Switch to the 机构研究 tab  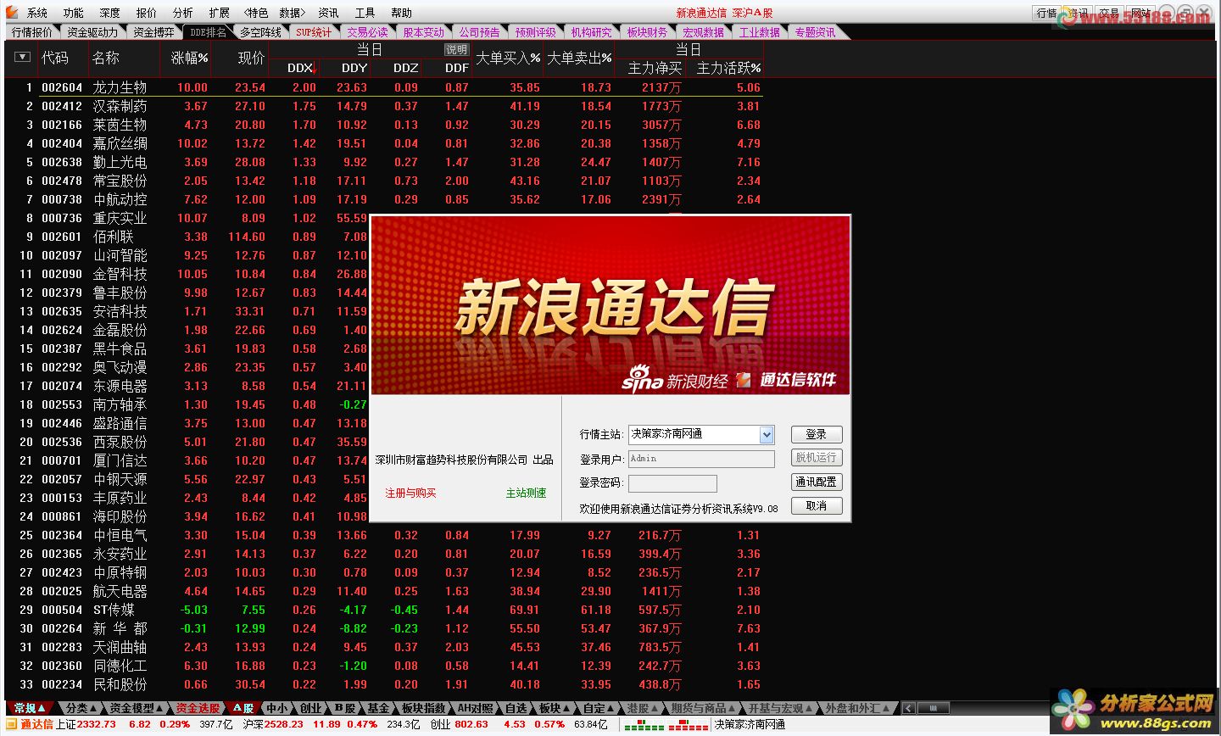point(591,32)
